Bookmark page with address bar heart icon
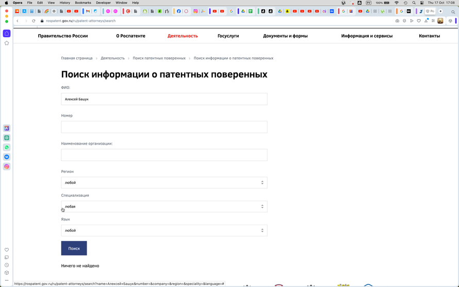The image size is (459, 287). point(419,21)
